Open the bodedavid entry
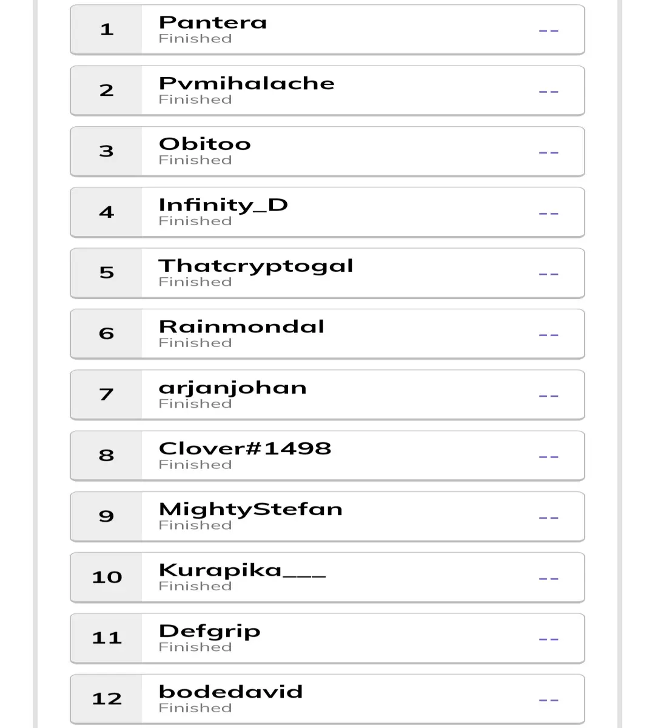Image resolution: width=655 pixels, height=728 pixels. tap(327, 699)
